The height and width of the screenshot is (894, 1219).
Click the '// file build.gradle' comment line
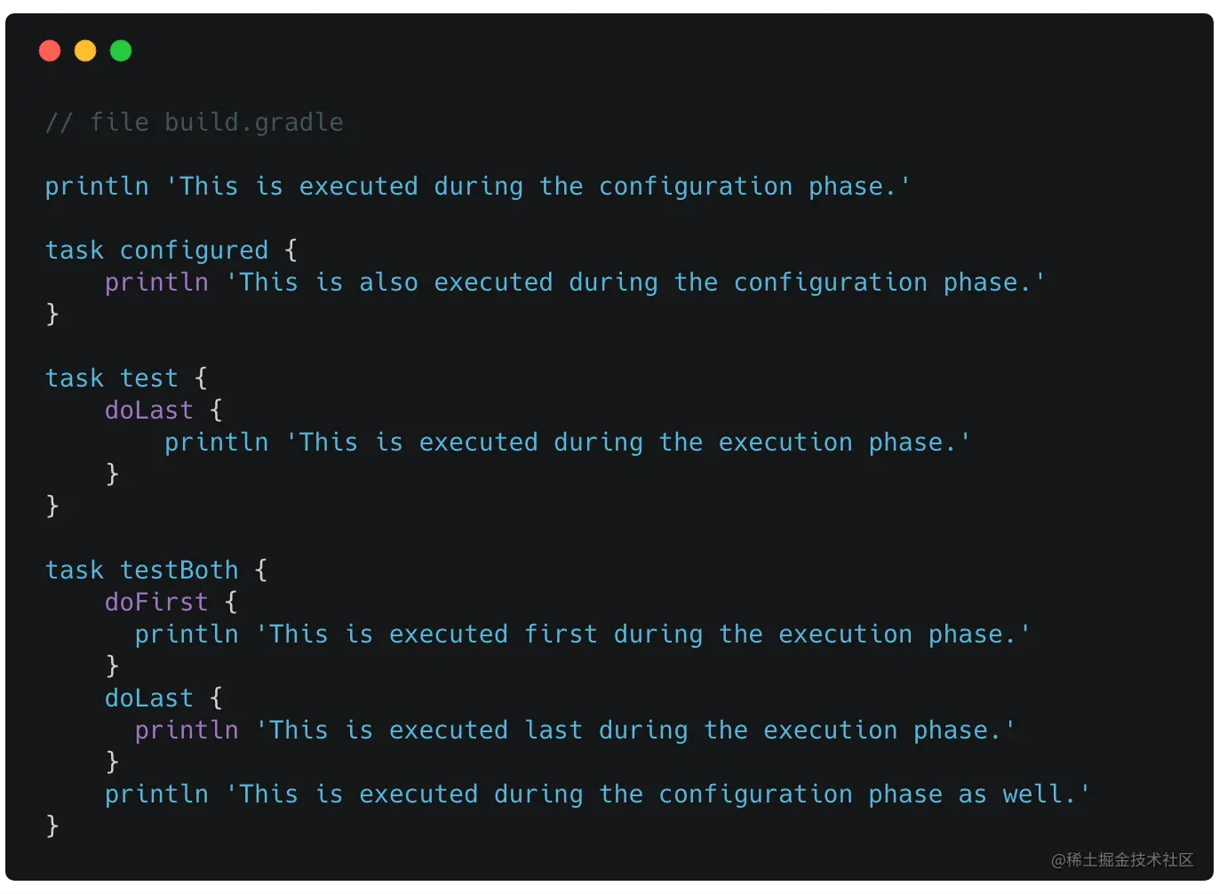[x=194, y=122]
